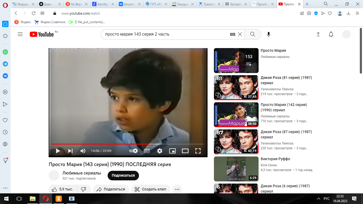The height and width of the screenshot is (204, 363).
Task: Open Яндекс bookmark
Action: [23, 22]
